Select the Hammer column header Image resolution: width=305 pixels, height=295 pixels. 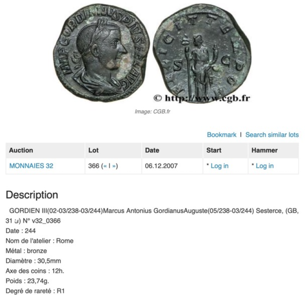click(264, 150)
